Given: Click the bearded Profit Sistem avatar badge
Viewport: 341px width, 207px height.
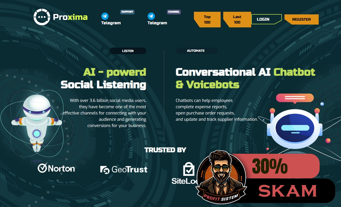Looking at the screenshot, I should (x=221, y=177).
